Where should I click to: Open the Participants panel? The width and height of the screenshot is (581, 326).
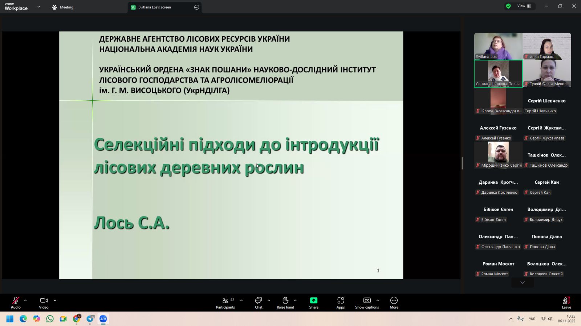tap(226, 303)
